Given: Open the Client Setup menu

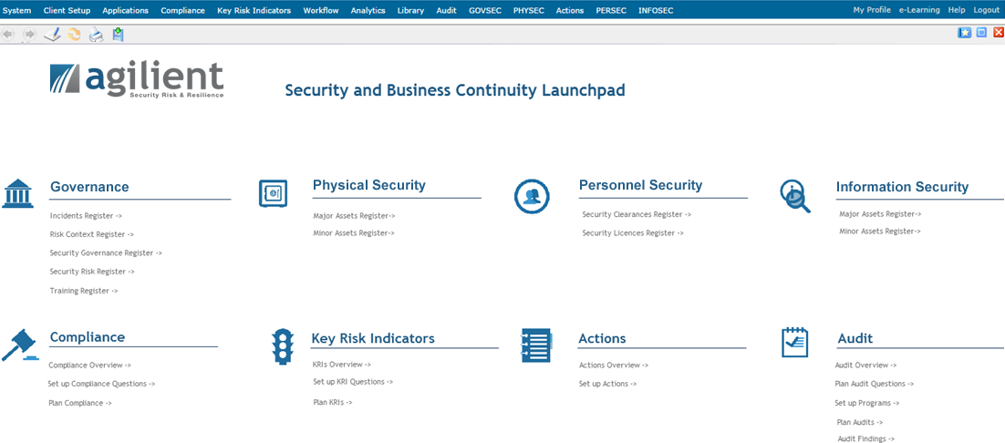Looking at the screenshot, I should [67, 10].
